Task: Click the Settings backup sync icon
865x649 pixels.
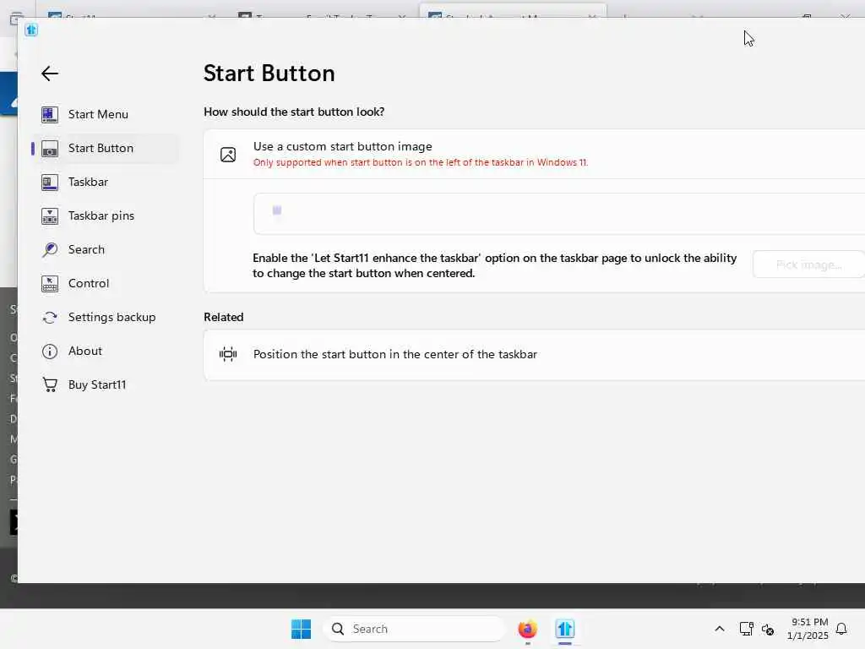Action: (50, 318)
